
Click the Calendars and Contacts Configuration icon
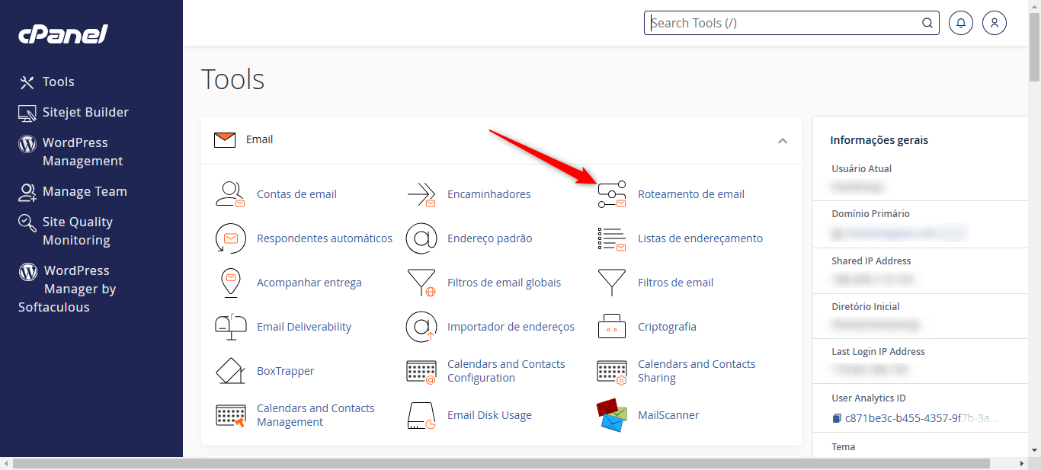pyautogui.click(x=421, y=371)
